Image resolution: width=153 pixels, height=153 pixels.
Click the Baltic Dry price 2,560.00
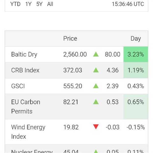(75, 54)
